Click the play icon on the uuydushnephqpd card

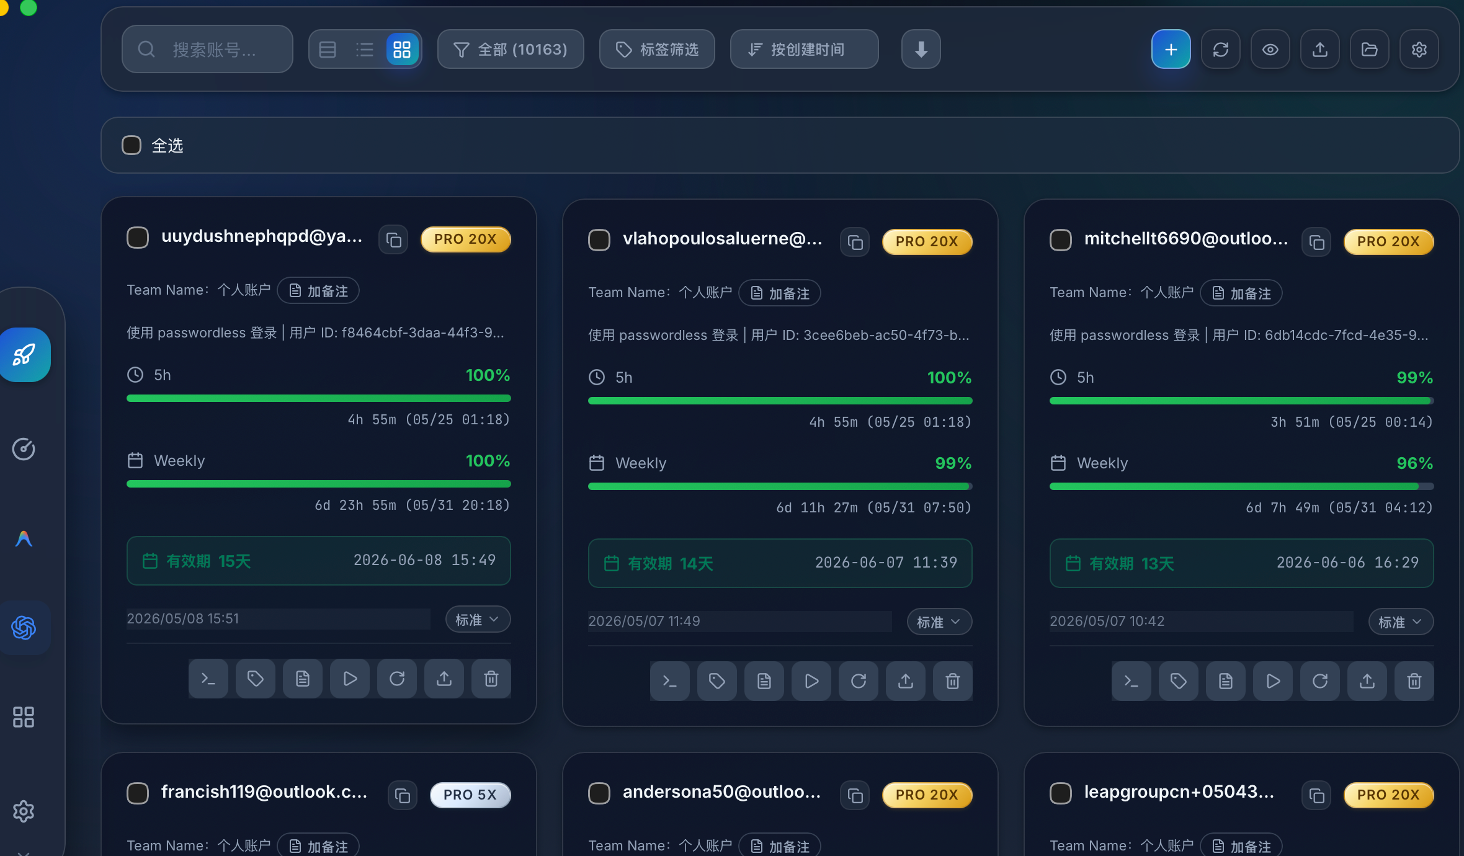pos(350,679)
